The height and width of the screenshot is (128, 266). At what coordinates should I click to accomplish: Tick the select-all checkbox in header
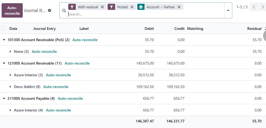click(3, 29)
